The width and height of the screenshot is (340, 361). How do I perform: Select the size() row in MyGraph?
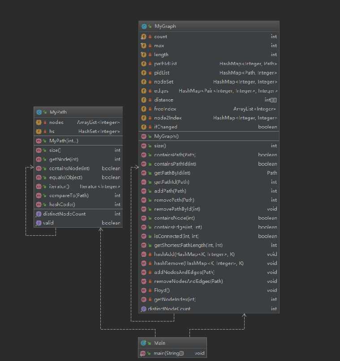pos(209,146)
